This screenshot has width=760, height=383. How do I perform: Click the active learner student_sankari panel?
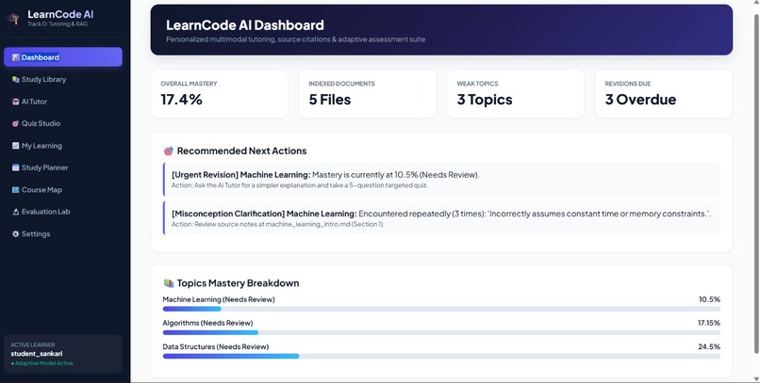[x=63, y=354]
